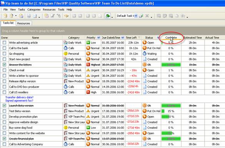Click the Highest priority icon for Answer the letters
Viewport: 225px width, 148px height.
tap(88, 65)
